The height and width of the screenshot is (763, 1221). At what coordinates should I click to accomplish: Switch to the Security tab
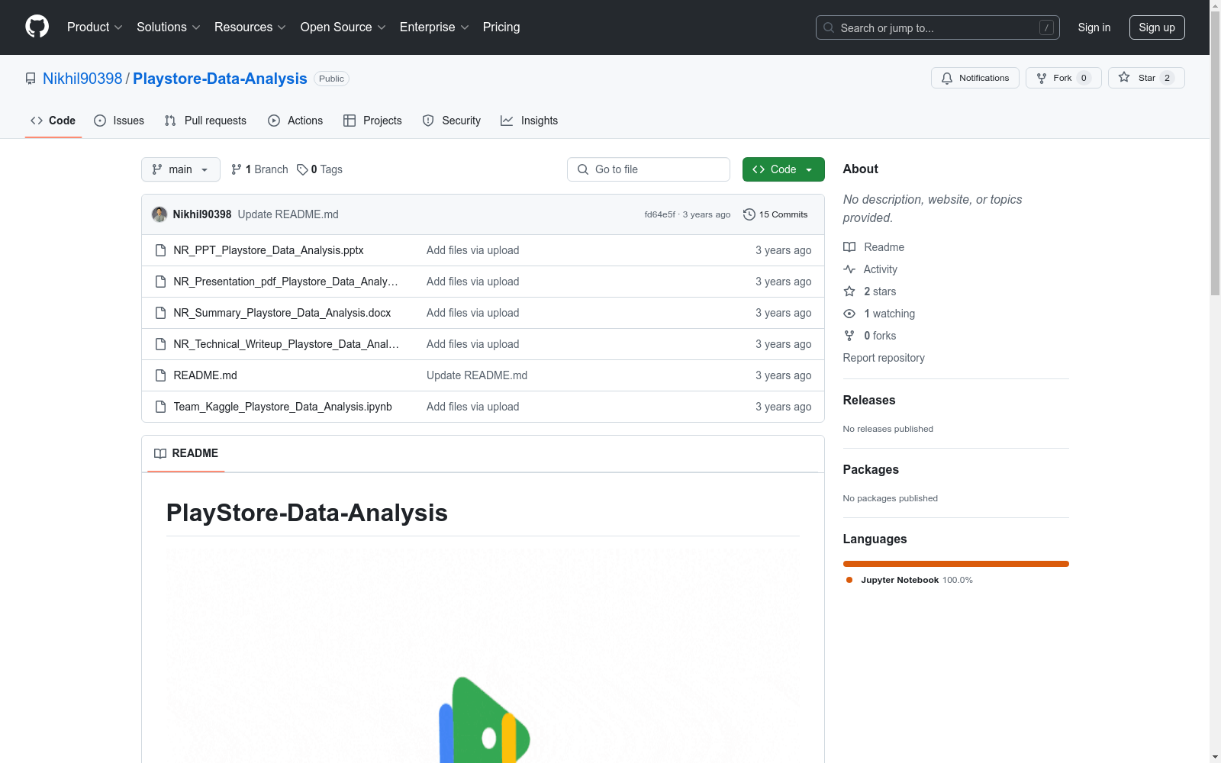coord(452,121)
